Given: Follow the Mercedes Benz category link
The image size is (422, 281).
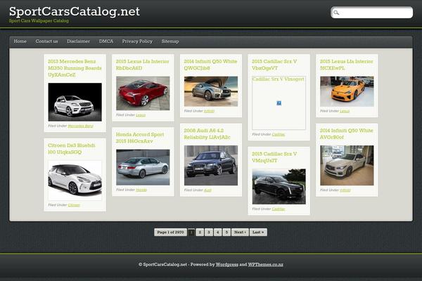Looking at the screenshot, I should 80,126.
